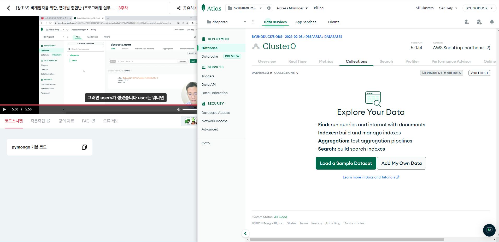Click the DATABASES breadcrumb link
This screenshot has height=242, width=499.
pos(333,37)
